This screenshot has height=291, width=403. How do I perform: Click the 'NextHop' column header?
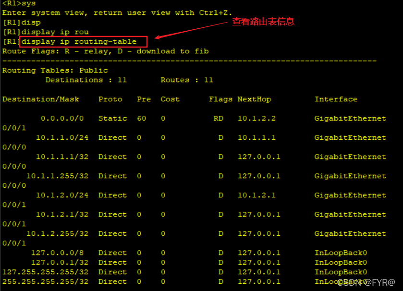[254, 99]
